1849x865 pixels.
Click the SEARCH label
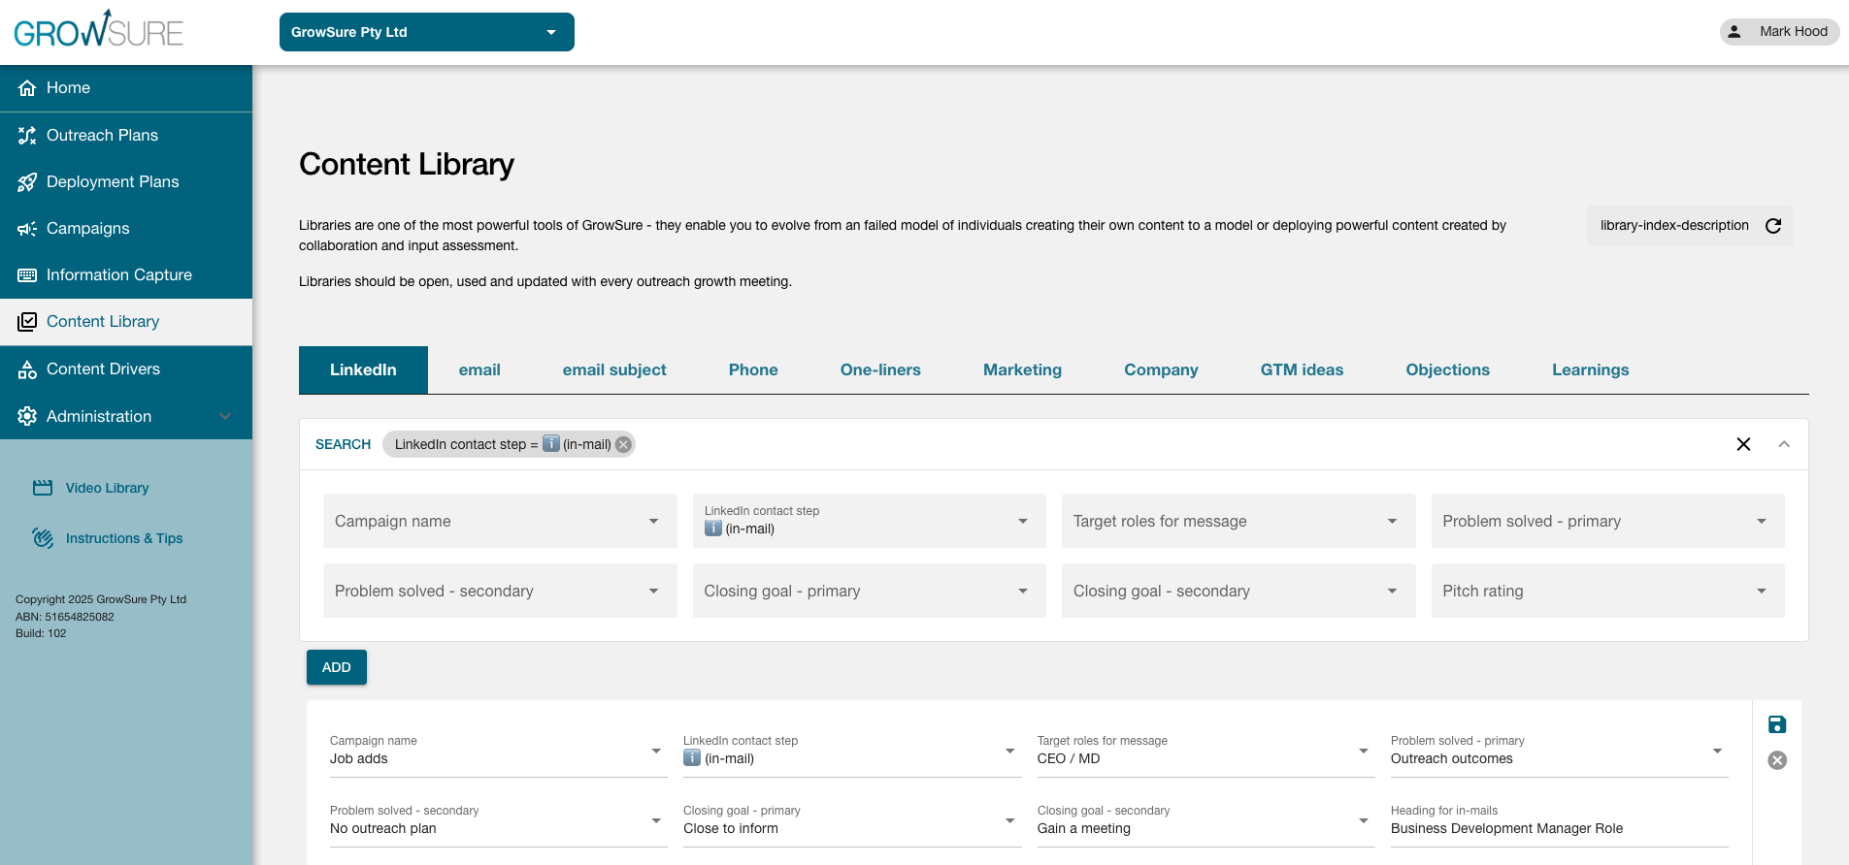343,444
